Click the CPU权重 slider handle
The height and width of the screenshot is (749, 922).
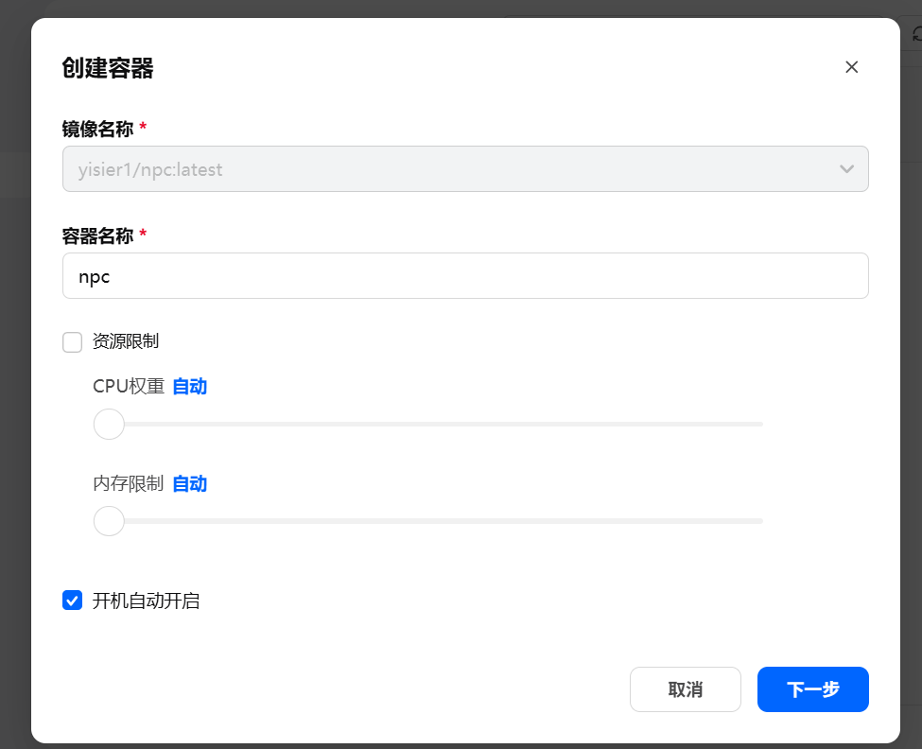(108, 424)
